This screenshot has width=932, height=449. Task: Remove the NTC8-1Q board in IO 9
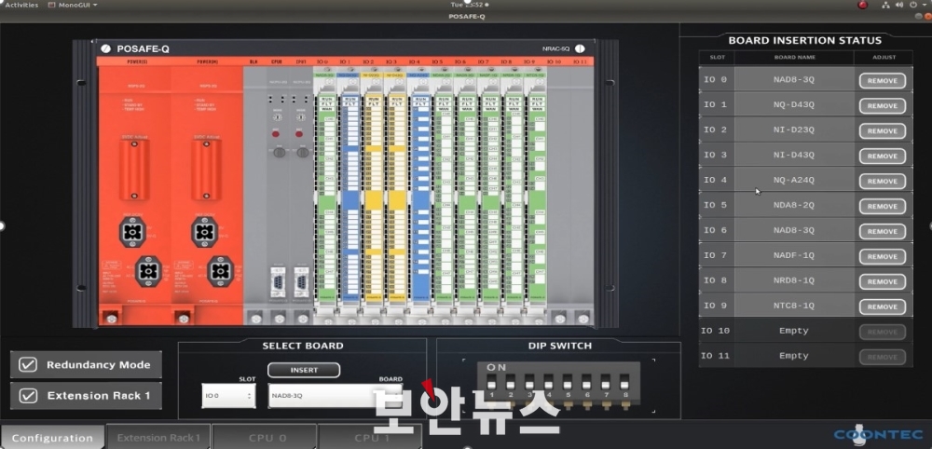pos(882,307)
